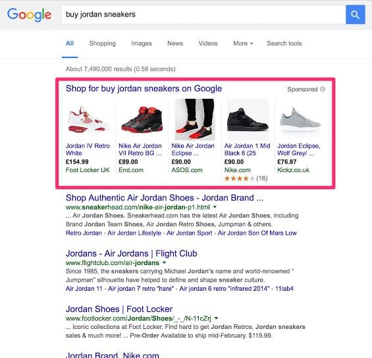This screenshot has width=372, height=358.
Task: Open the Videos results tab
Action: tap(208, 44)
